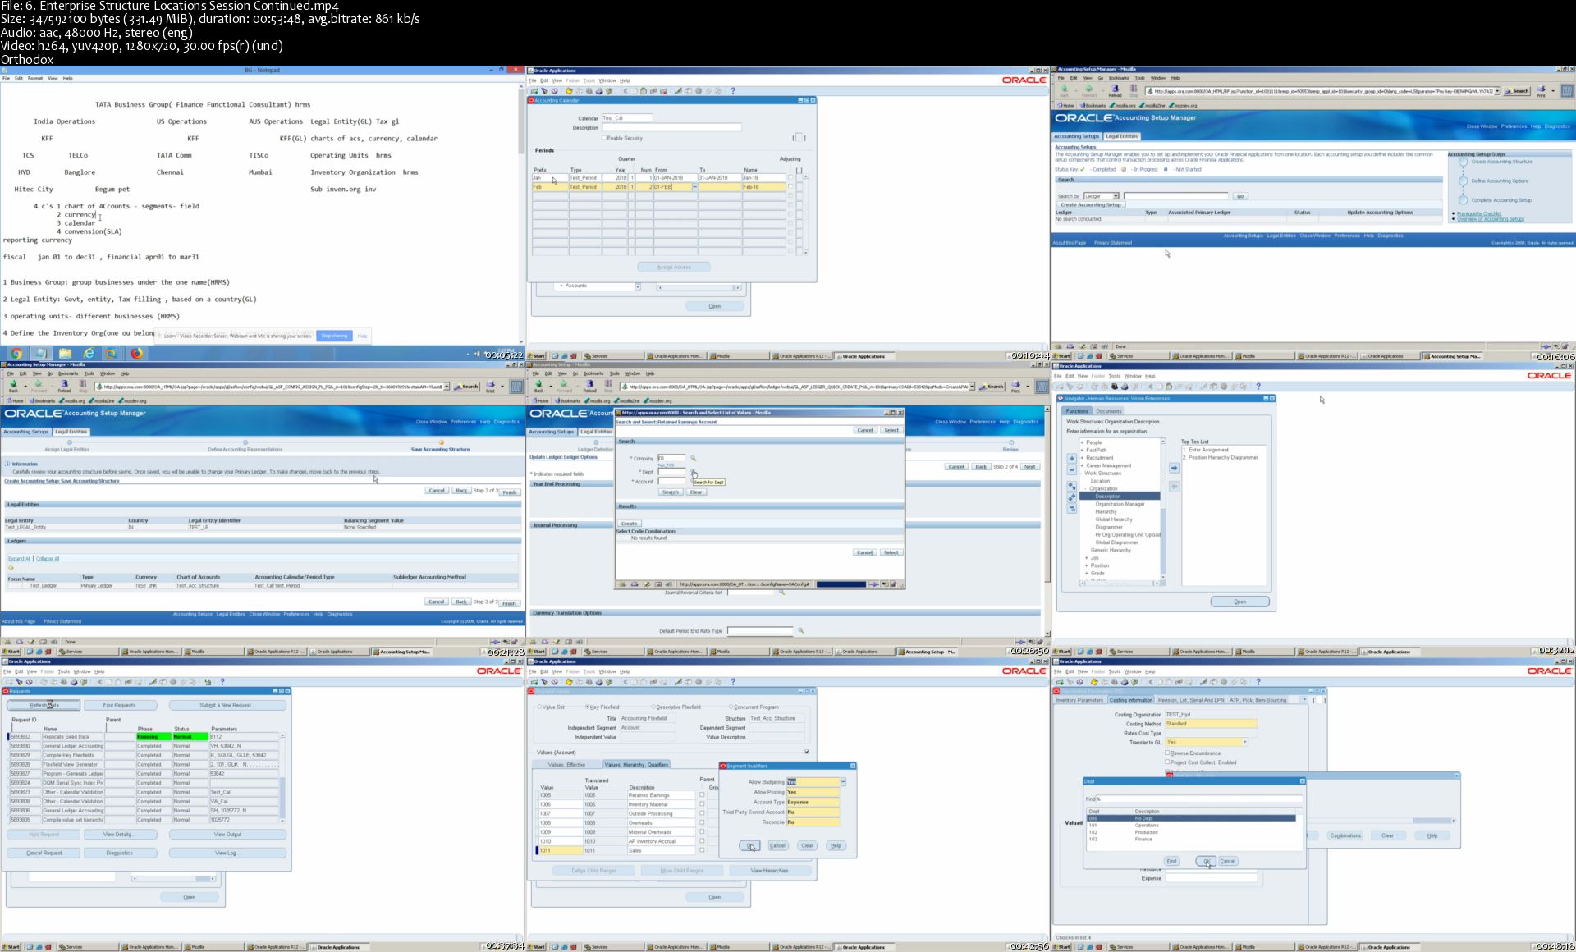Open the URL history dropdown in the Ledger Options browser

pyautogui.click(x=972, y=387)
